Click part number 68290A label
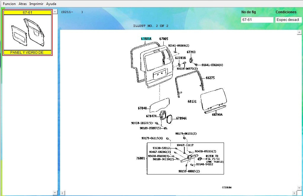Screen dimensions: 303x196 point(217,115)
